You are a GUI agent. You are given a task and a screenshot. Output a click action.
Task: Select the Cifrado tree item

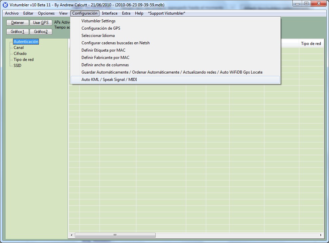(x=20, y=54)
